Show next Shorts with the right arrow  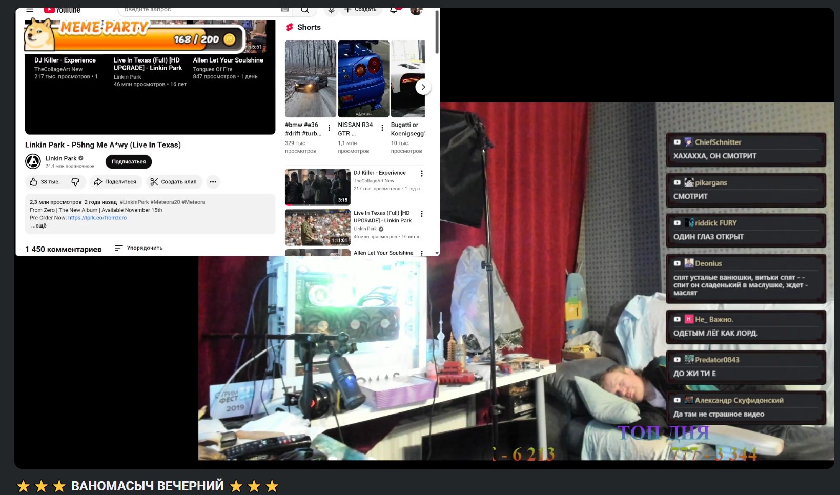pyautogui.click(x=423, y=87)
